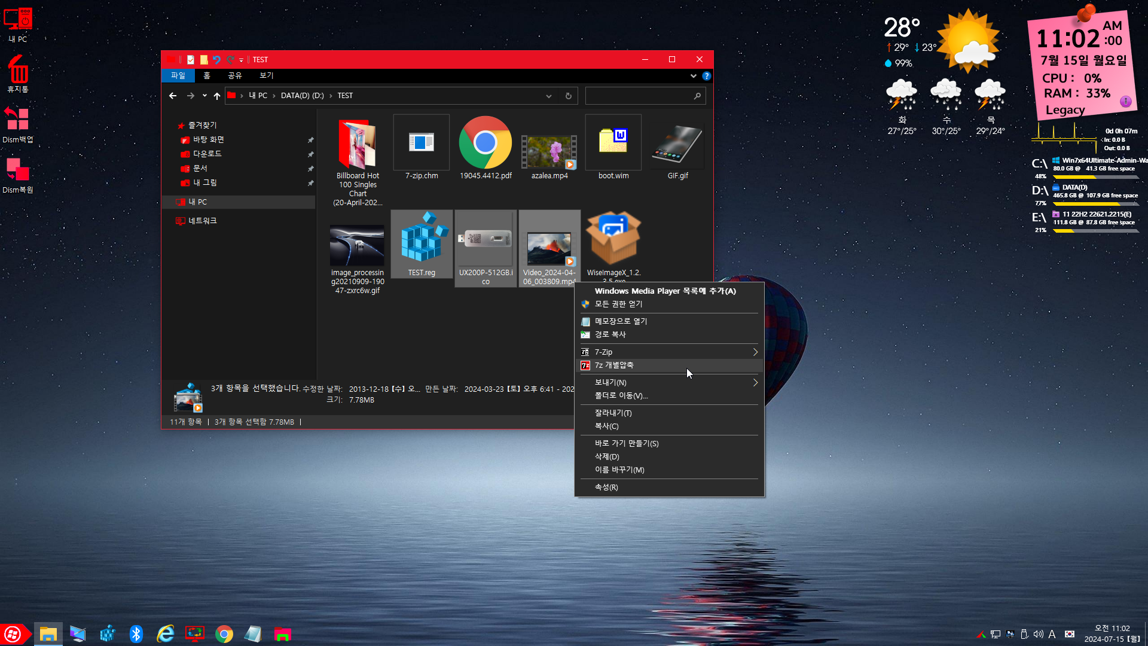The width and height of the screenshot is (1148, 646).
Task: Click the blue help question mark icon
Action: (707, 76)
